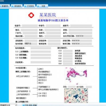Click the 保存报告 toolbar button
The width and height of the screenshot is (106, 106).
click(x=17, y=6)
